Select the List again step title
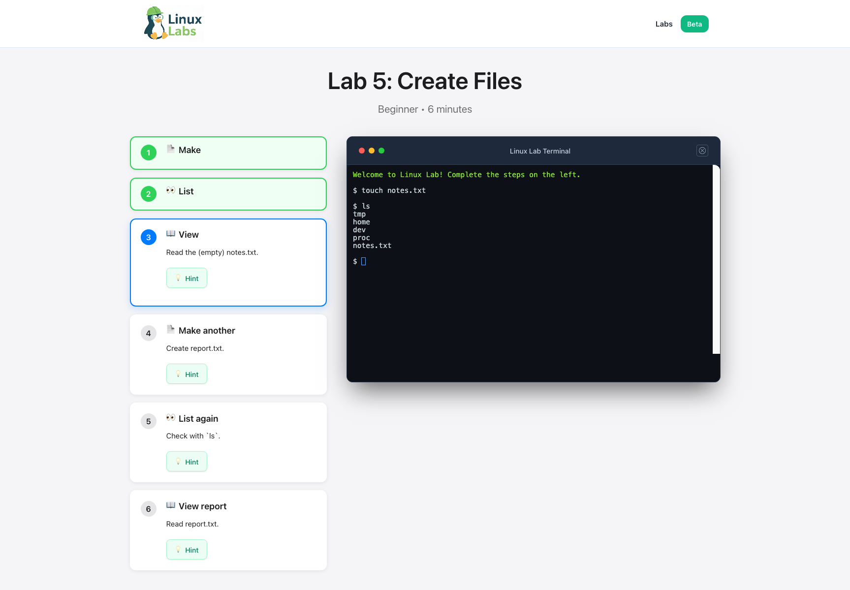 pyautogui.click(x=198, y=419)
